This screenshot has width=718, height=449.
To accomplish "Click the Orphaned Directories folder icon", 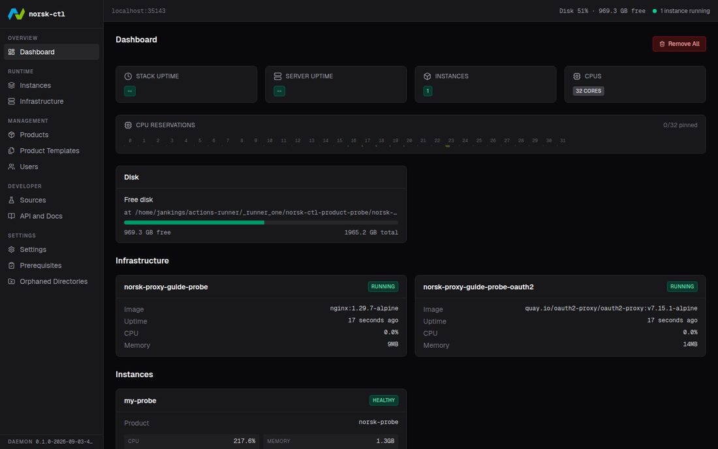I will (12, 282).
